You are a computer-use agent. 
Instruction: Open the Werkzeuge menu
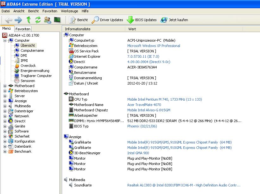point(69,11)
